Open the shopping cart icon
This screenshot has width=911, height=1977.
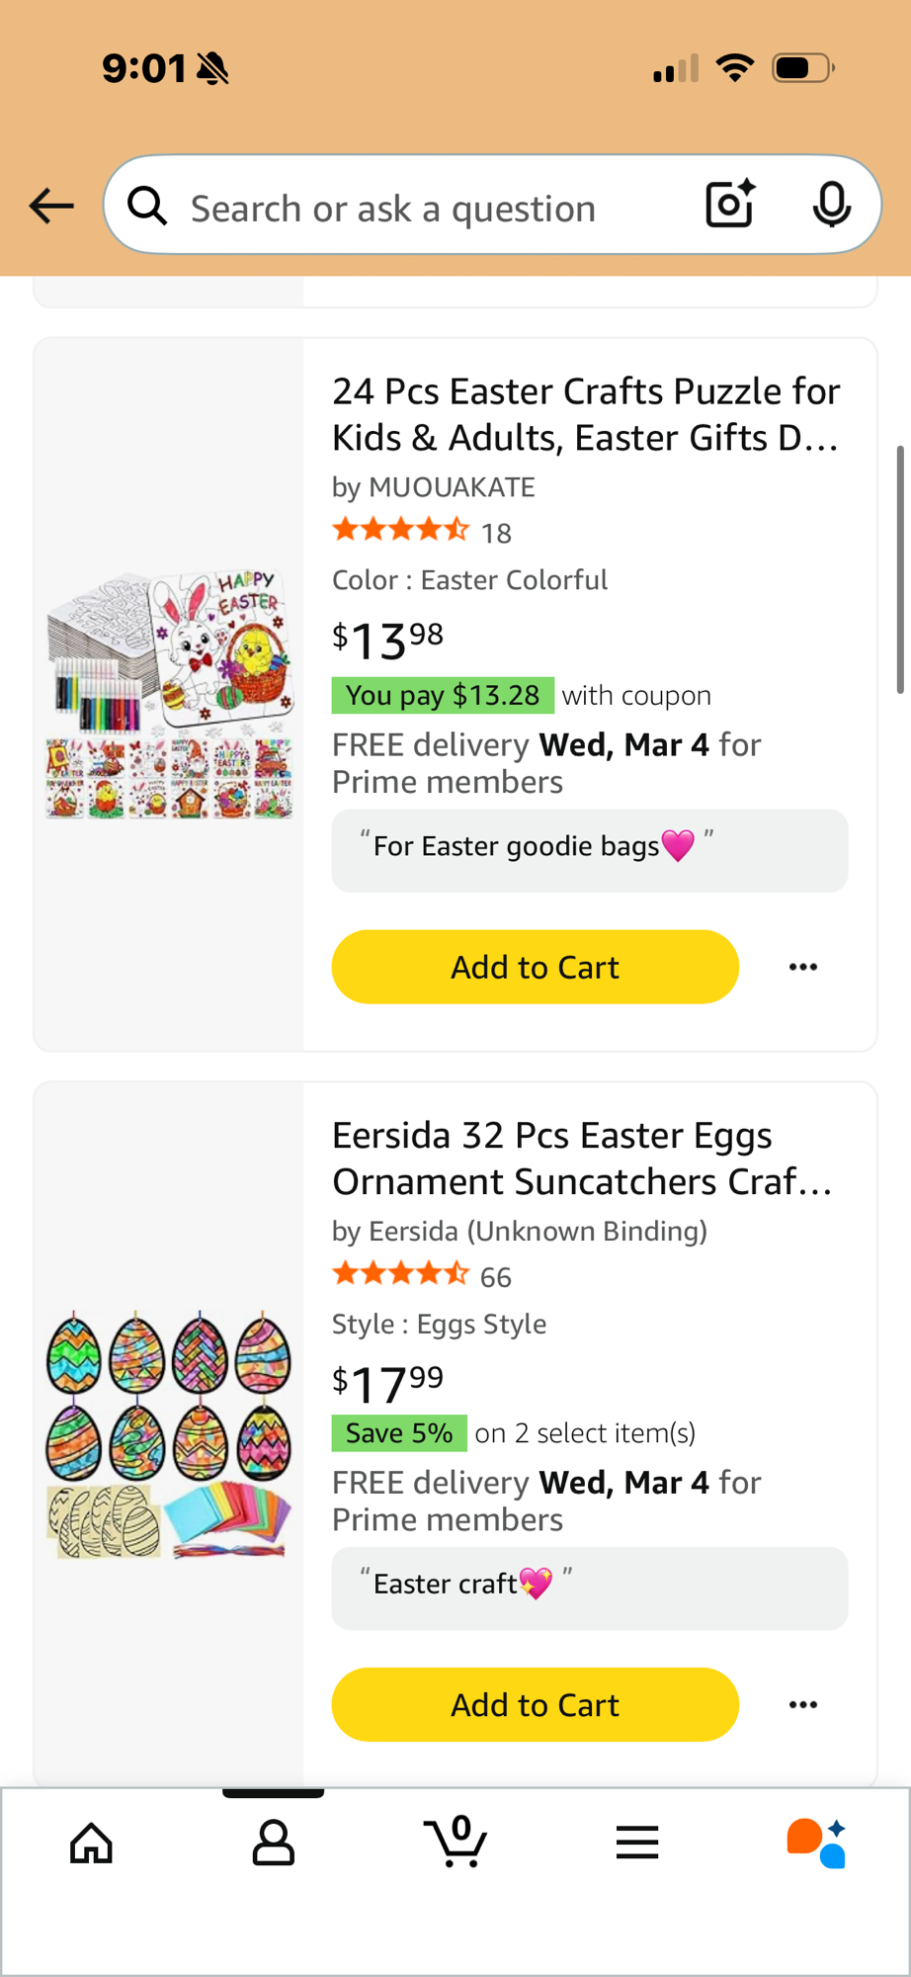click(455, 1843)
